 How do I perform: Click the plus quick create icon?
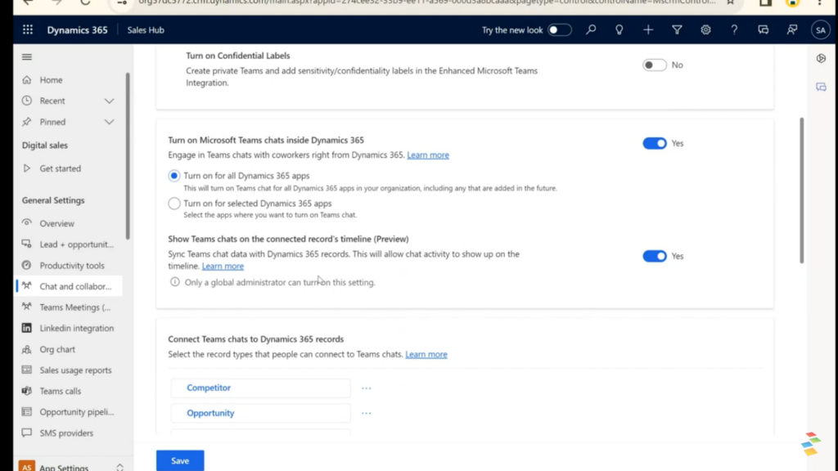click(648, 30)
